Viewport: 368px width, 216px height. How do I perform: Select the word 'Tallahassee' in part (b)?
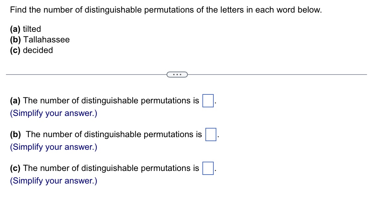(x=46, y=40)
